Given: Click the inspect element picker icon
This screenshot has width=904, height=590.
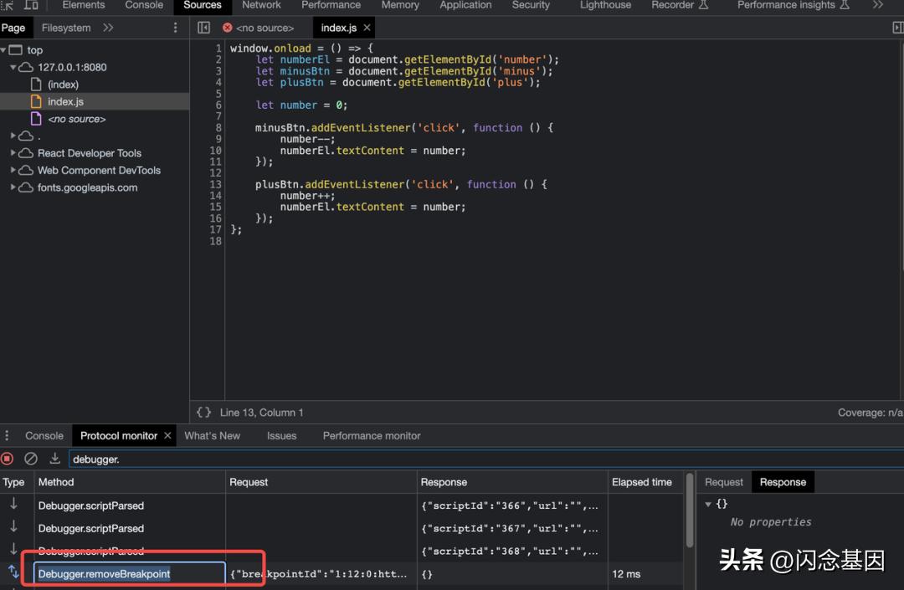Looking at the screenshot, I should pyautogui.click(x=8, y=5).
